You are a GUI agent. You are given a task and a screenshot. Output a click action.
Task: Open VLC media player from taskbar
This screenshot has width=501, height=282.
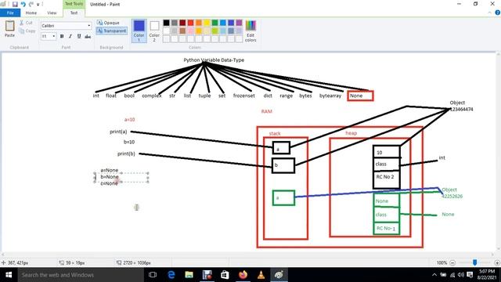tap(261, 275)
